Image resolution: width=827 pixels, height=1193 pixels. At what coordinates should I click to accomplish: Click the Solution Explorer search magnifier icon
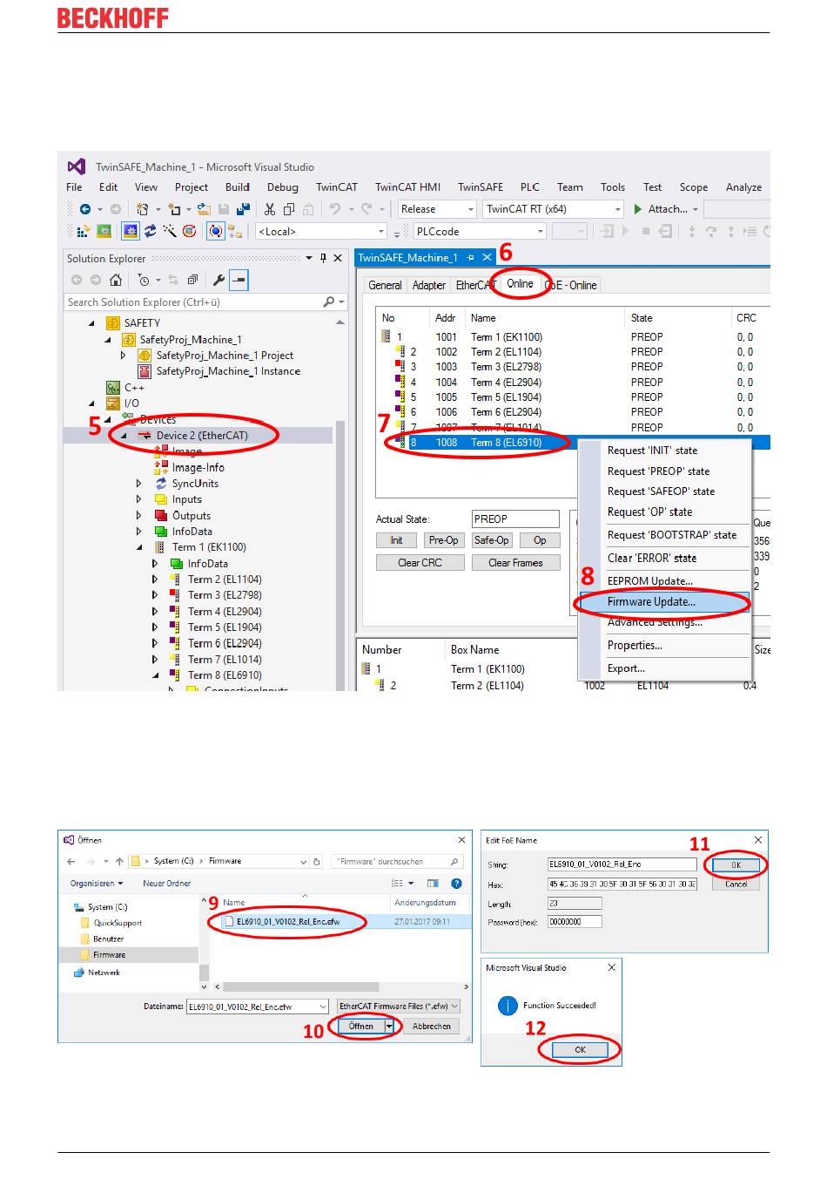click(329, 302)
